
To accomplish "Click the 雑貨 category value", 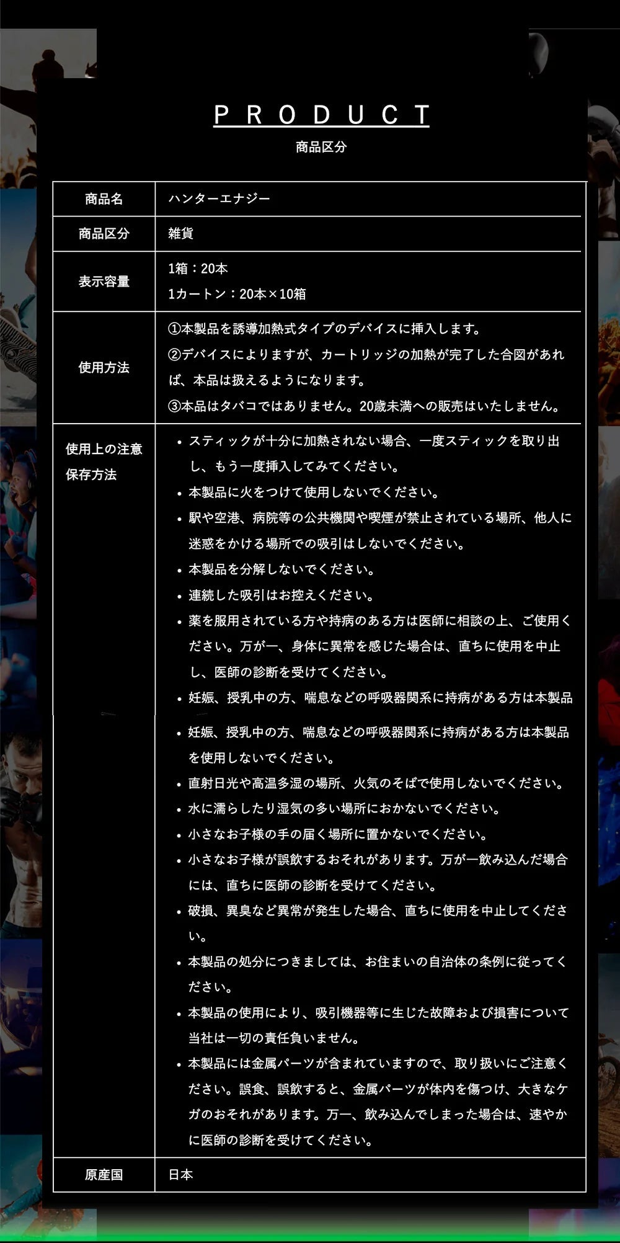I will coord(181,234).
